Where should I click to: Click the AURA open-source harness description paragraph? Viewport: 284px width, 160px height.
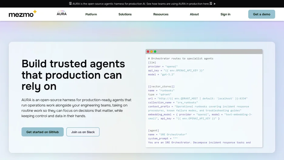(x=76, y=108)
